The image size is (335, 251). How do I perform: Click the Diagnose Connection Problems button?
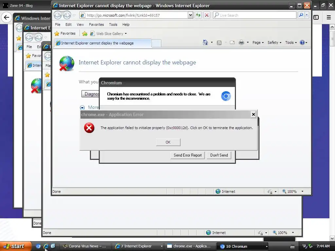tap(90, 94)
